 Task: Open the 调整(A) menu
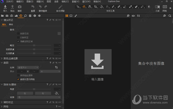pyautogui.click(x=40, y=1)
